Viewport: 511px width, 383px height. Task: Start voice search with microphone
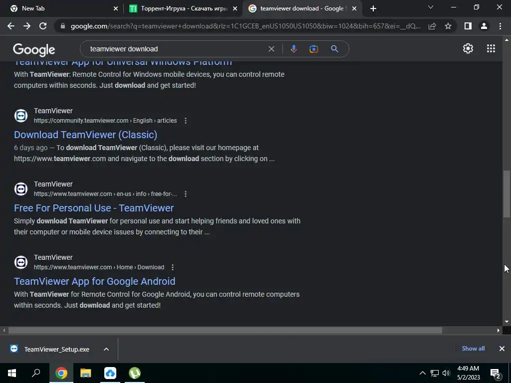(293, 49)
